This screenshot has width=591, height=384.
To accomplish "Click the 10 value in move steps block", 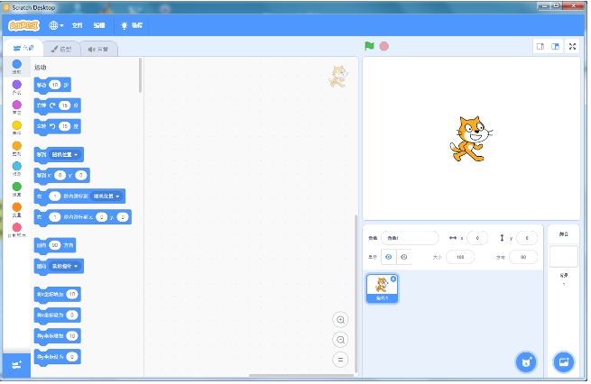I will click(55, 85).
